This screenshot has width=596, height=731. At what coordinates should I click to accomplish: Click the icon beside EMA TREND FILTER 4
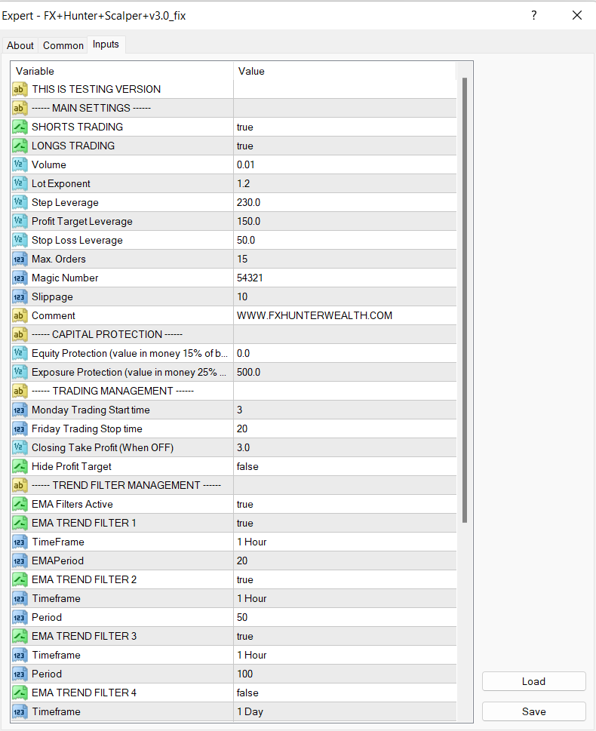[20, 693]
